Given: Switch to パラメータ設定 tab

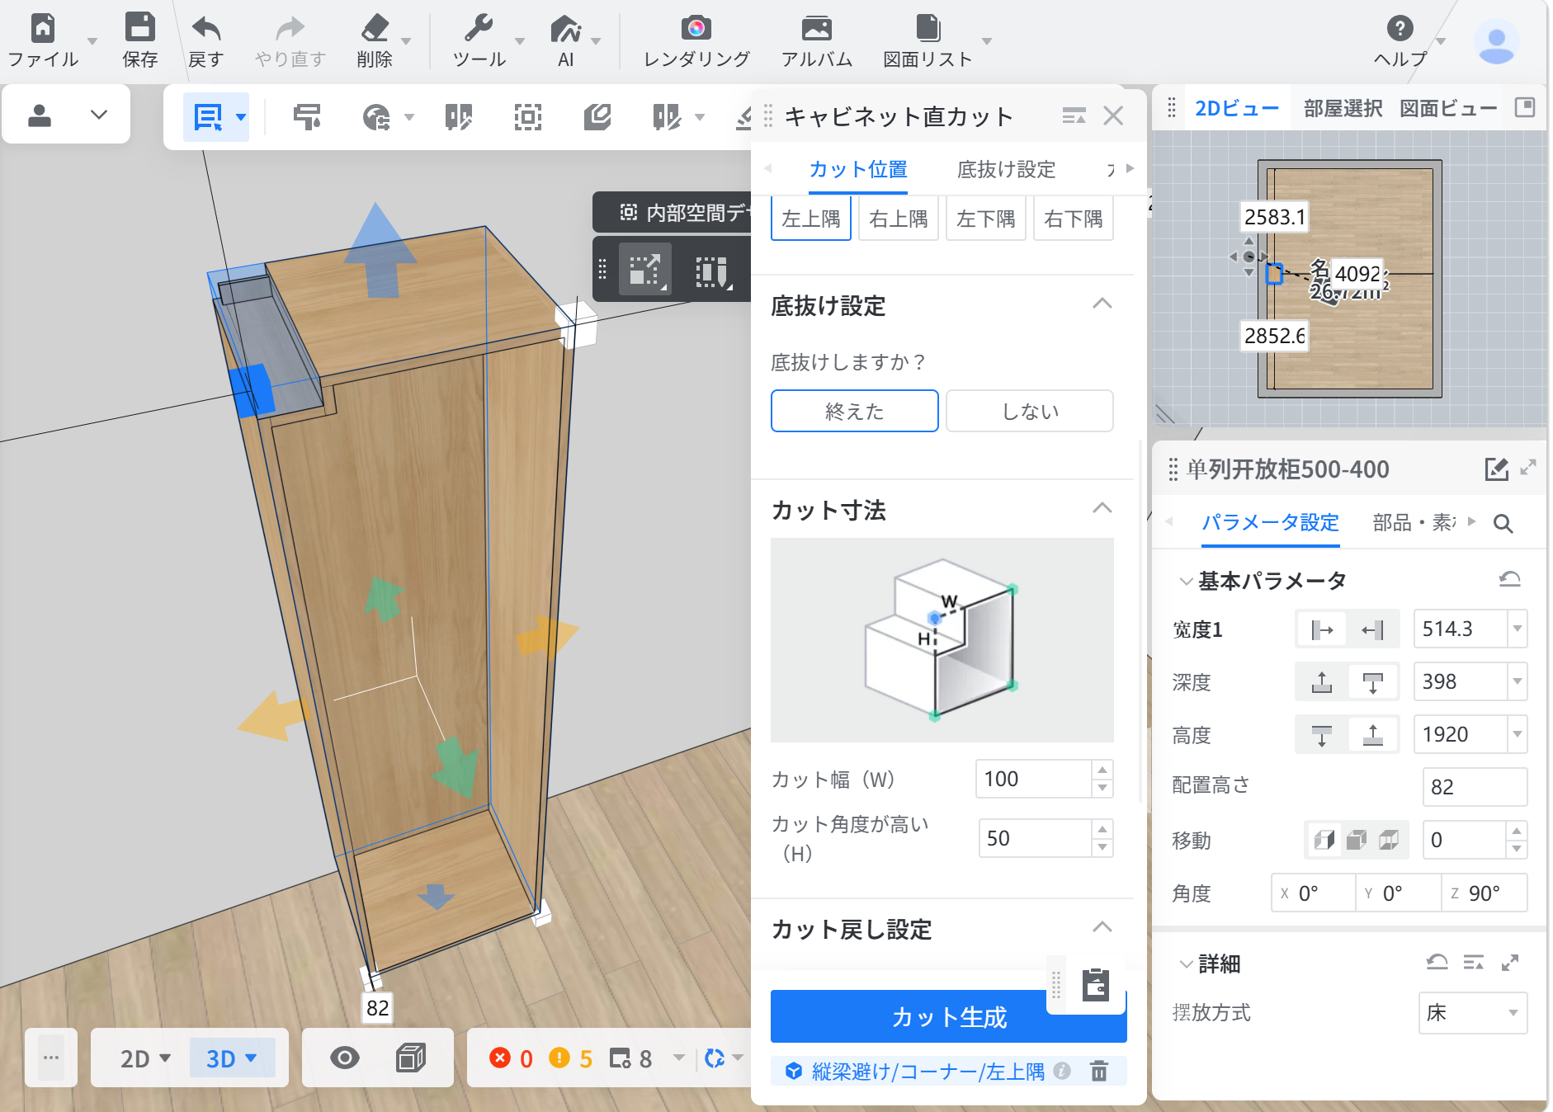Looking at the screenshot, I should [1271, 522].
